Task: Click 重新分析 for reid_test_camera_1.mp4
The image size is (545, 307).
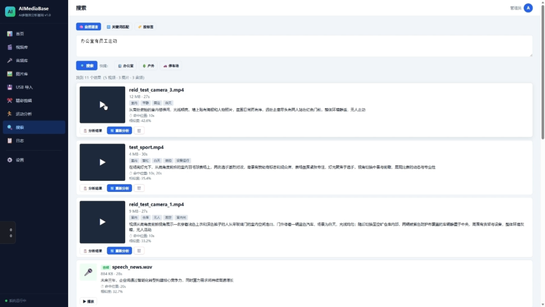Action: pos(119,250)
